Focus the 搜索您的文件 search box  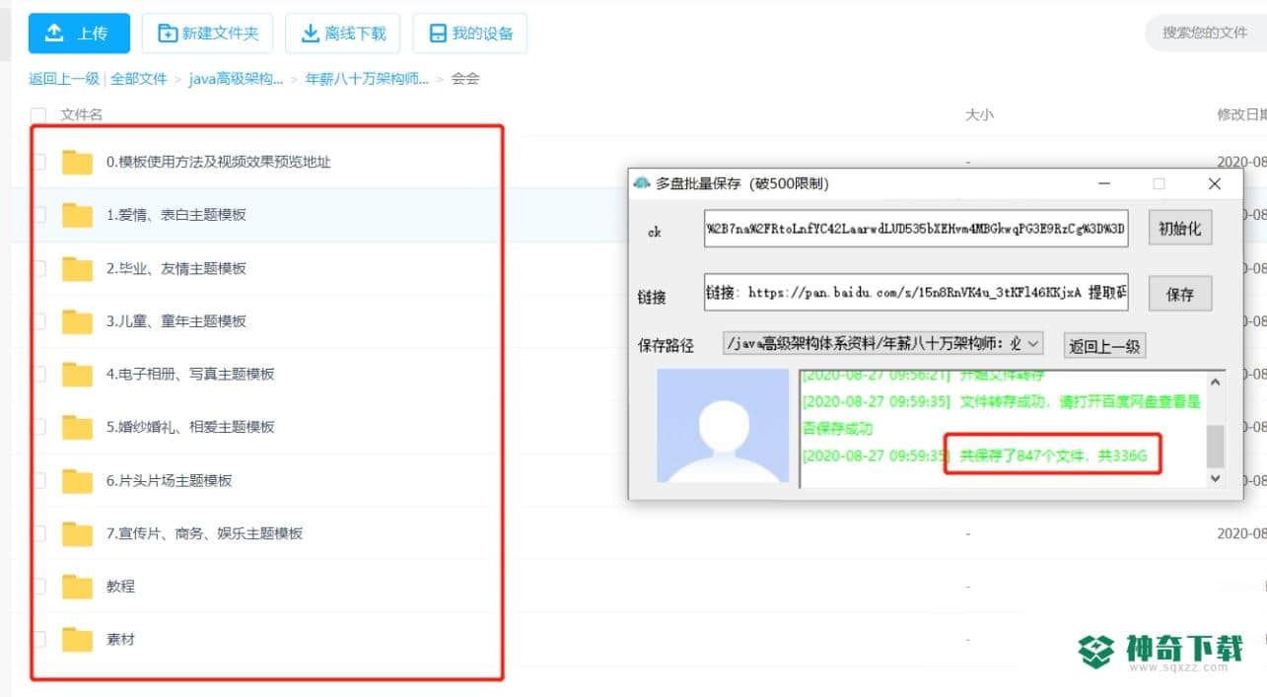click(x=1205, y=33)
